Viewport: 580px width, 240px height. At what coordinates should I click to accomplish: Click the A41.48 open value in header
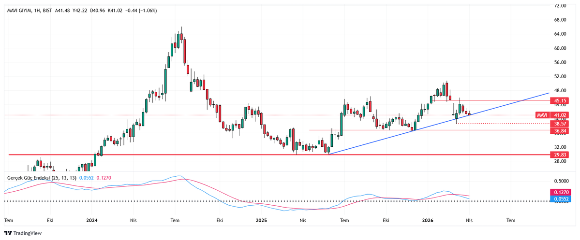tap(62, 11)
